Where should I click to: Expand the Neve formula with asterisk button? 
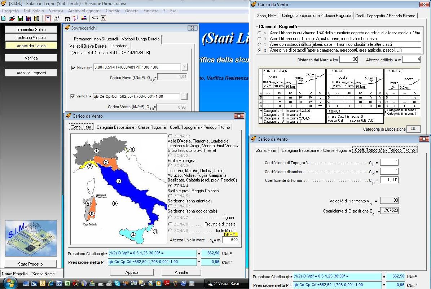click(x=184, y=67)
